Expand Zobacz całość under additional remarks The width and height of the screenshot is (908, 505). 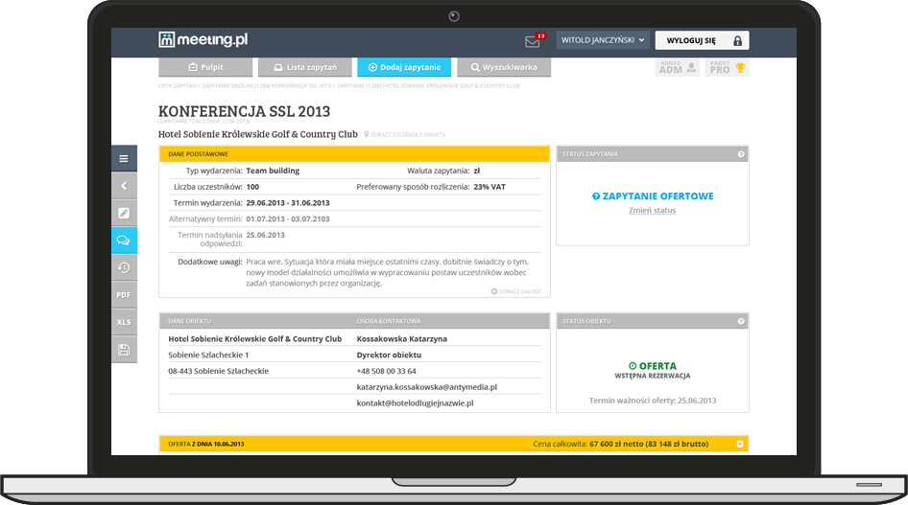[516, 291]
